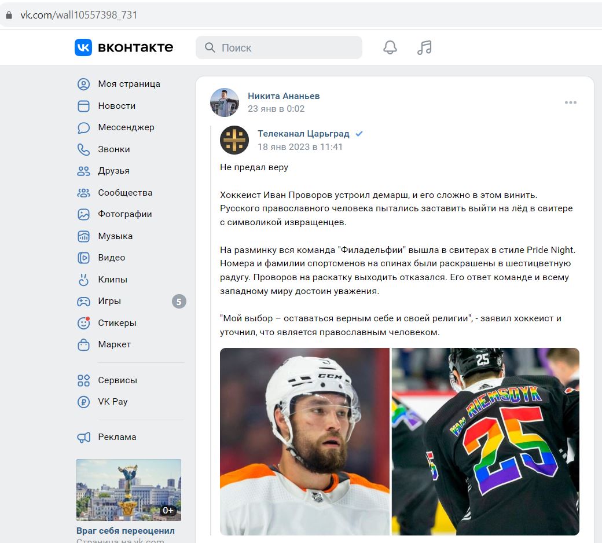Click the Фотографии picture icon
This screenshot has height=543, width=602.
pos(83,214)
